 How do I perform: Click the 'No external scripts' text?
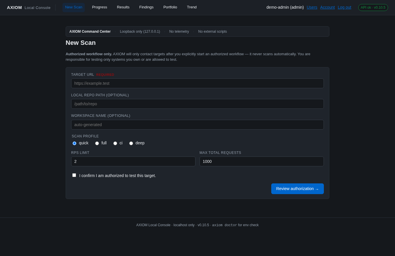pos(213,32)
